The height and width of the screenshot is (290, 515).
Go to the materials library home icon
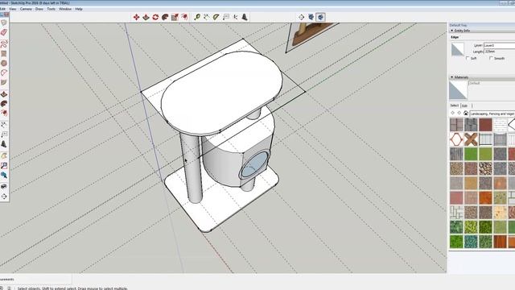click(466, 113)
